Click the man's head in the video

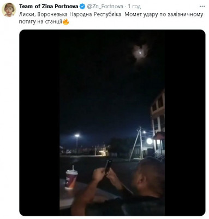149,176
